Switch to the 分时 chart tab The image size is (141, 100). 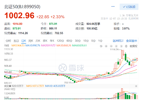coord(8,41)
